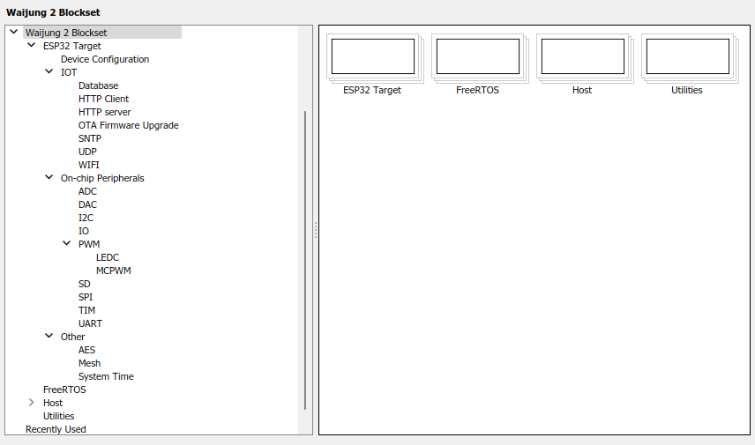Screen dimensions: 755x445
Task: Select Host in the tree
Action: 53,404
